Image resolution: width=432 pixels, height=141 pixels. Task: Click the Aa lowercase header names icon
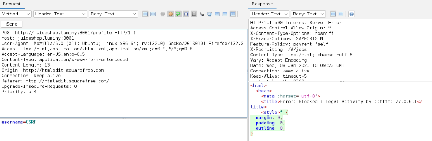(x=202, y=14)
